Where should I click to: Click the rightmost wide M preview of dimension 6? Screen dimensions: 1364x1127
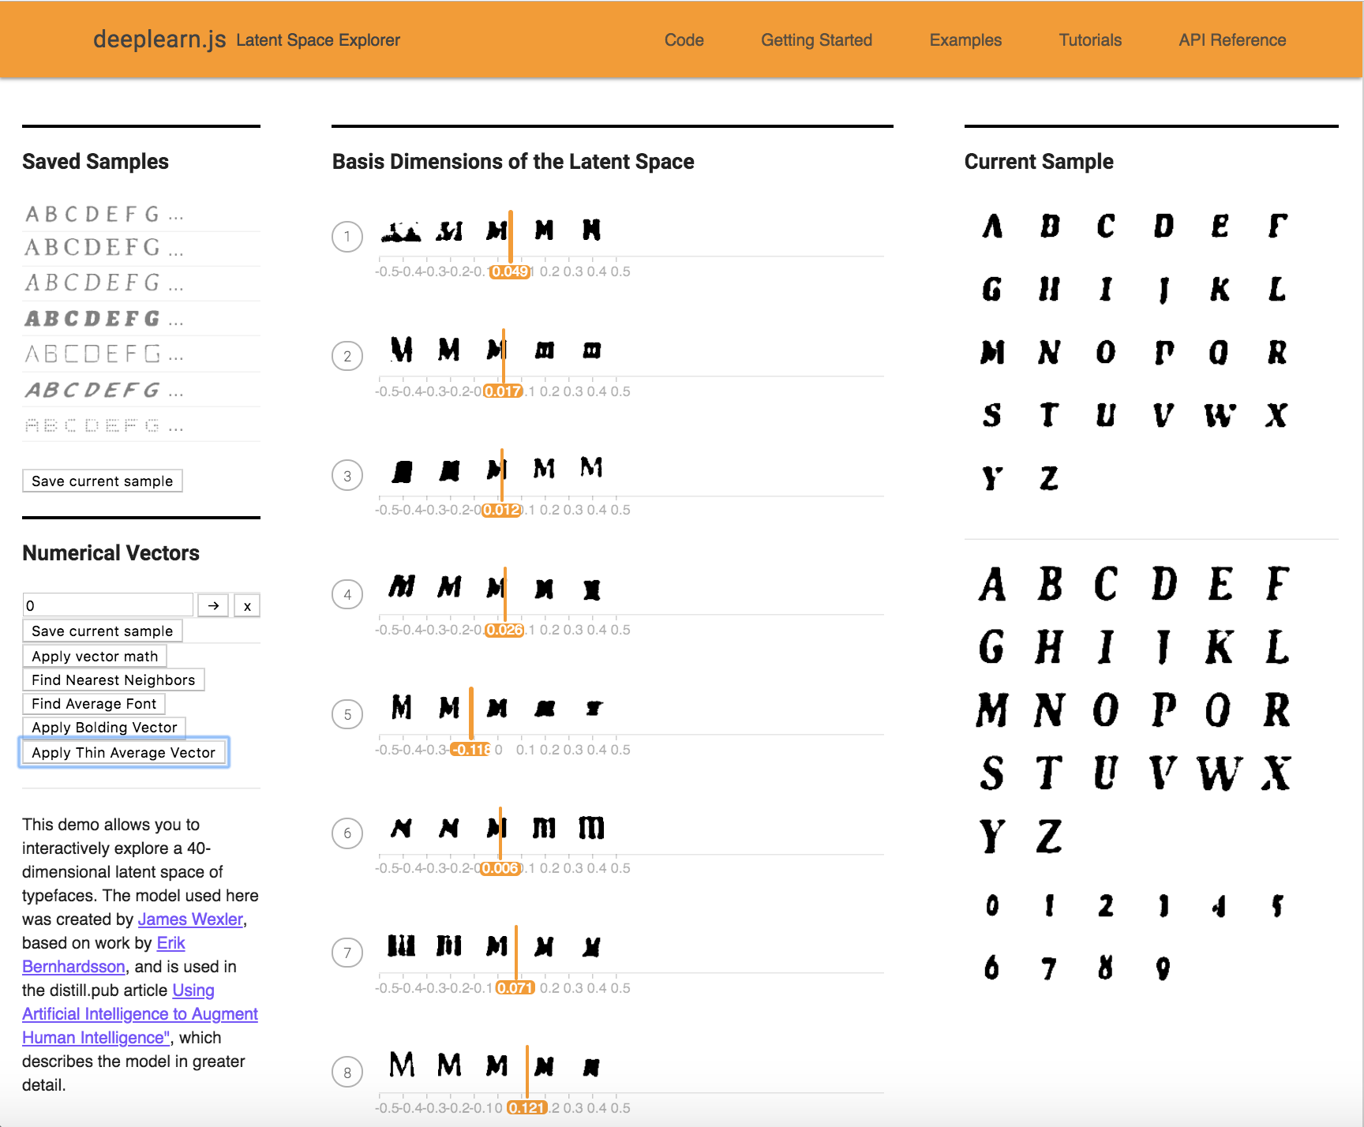coord(592,827)
